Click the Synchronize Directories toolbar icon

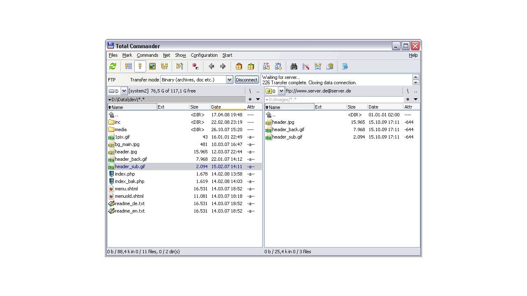point(317,66)
